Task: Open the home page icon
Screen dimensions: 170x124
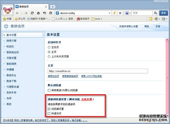Action: [38, 13]
